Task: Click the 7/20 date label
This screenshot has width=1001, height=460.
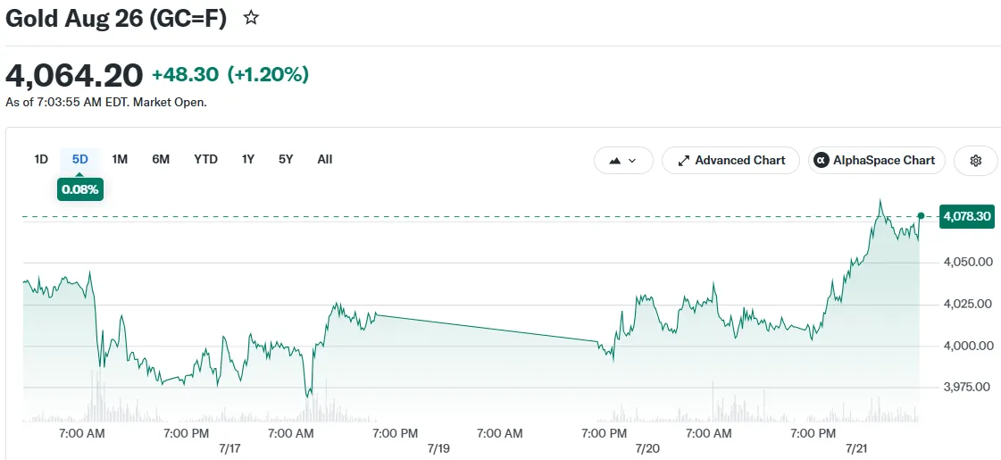Action: [647, 448]
